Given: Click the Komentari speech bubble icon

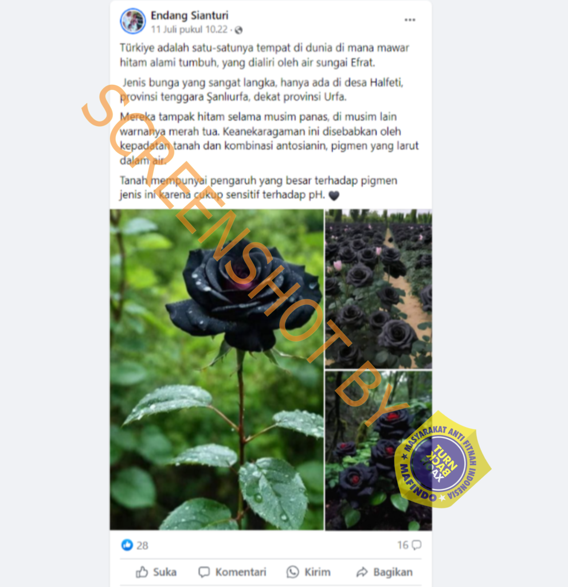Looking at the screenshot, I should point(203,572).
